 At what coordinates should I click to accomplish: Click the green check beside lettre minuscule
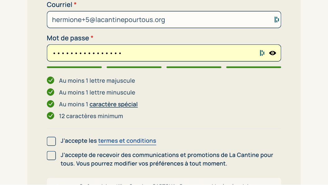[x=51, y=92]
